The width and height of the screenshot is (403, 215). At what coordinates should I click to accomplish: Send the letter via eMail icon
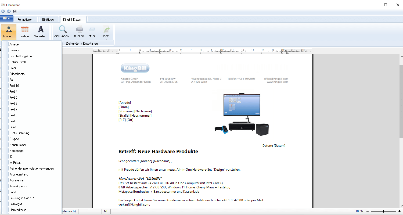pyautogui.click(x=92, y=32)
